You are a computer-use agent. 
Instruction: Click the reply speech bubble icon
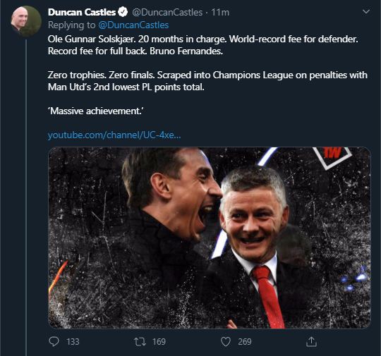pyautogui.click(x=54, y=341)
